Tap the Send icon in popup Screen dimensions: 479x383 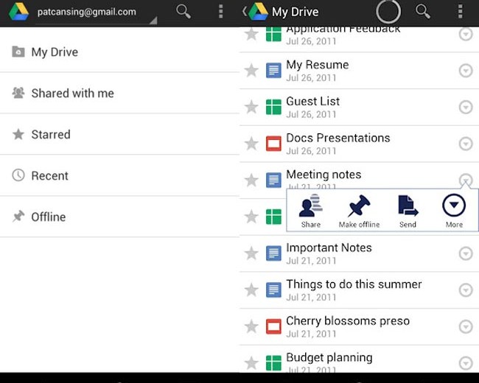tap(408, 208)
